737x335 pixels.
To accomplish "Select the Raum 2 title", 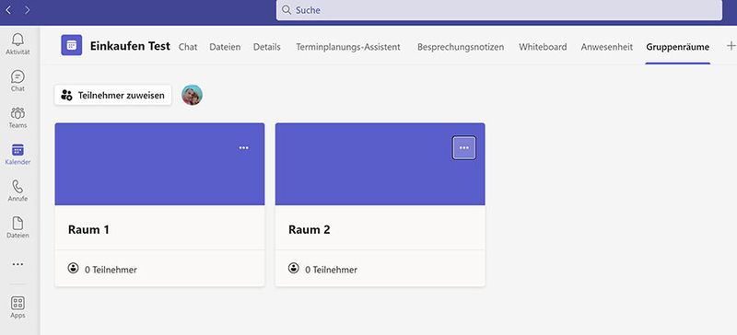I will coord(310,230).
